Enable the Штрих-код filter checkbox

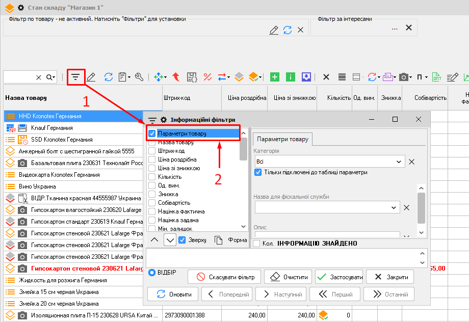coord(152,151)
